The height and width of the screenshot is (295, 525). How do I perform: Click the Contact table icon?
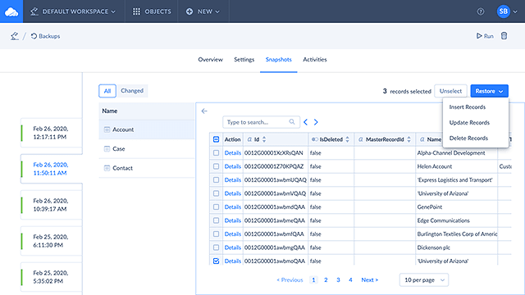[107, 168]
